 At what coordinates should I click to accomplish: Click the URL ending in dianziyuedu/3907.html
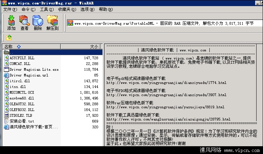[x=166, y=95]
